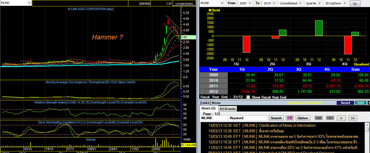Image resolution: width=370 pixels, height=153 pixels.
Task: Switch to the RSSFeeds tab
Action: [x=227, y=109]
